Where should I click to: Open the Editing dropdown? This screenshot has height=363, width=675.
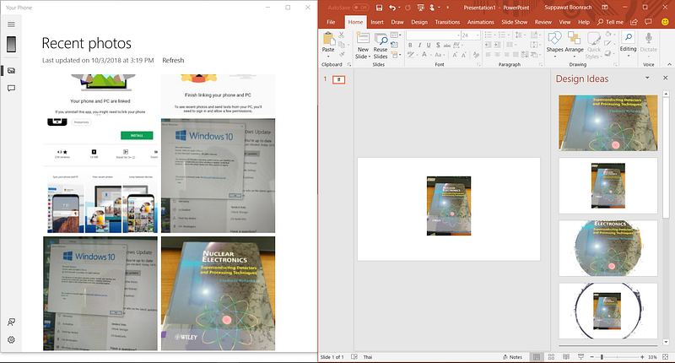(x=628, y=42)
